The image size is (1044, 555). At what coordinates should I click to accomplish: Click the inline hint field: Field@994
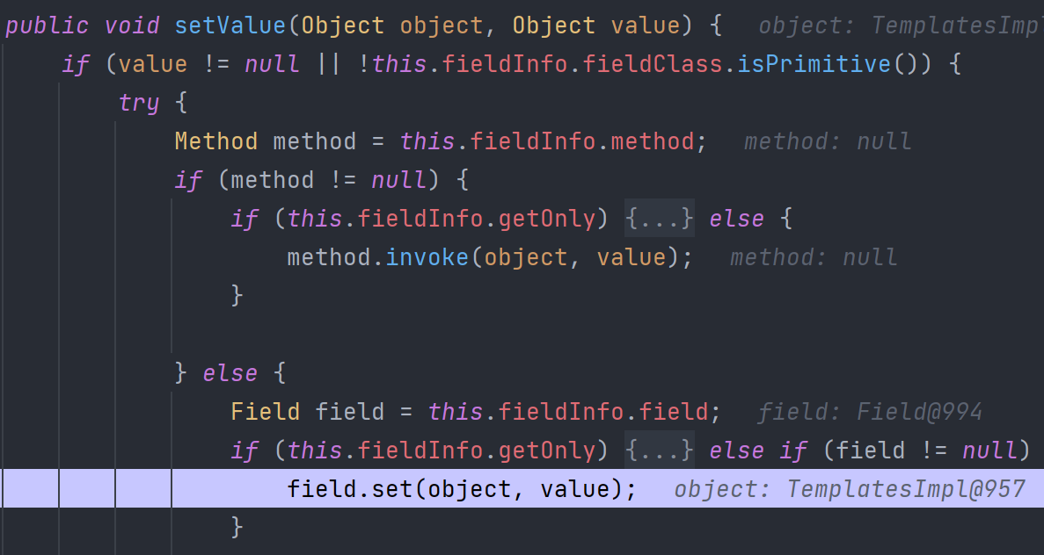[870, 412]
